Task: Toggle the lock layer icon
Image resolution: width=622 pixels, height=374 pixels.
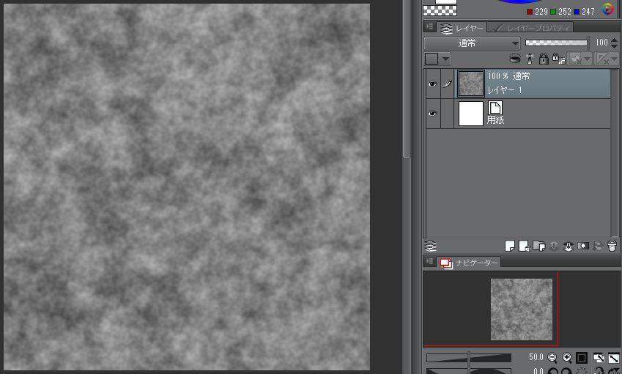Action: (x=544, y=59)
